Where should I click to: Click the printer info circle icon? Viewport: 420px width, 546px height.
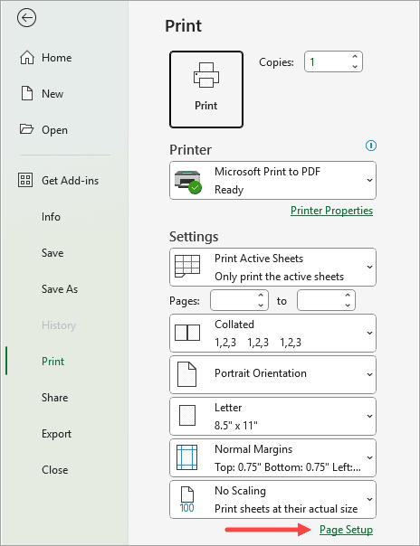coord(371,146)
